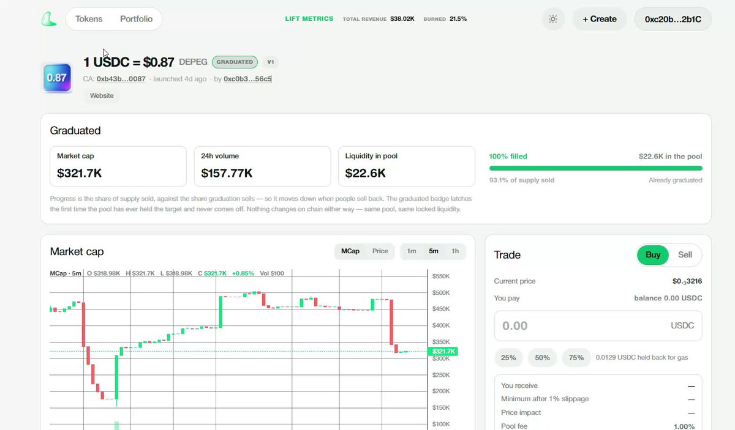This screenshot has width=735, height=430.
Task: Toggle the light/dark theme sun icon
Action: (553, 19)
